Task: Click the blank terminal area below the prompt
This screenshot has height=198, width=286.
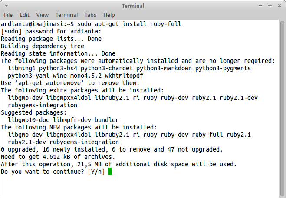Action: (x=140, y=186)
